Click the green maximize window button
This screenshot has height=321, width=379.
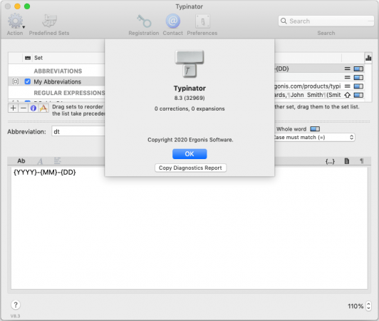27,6
